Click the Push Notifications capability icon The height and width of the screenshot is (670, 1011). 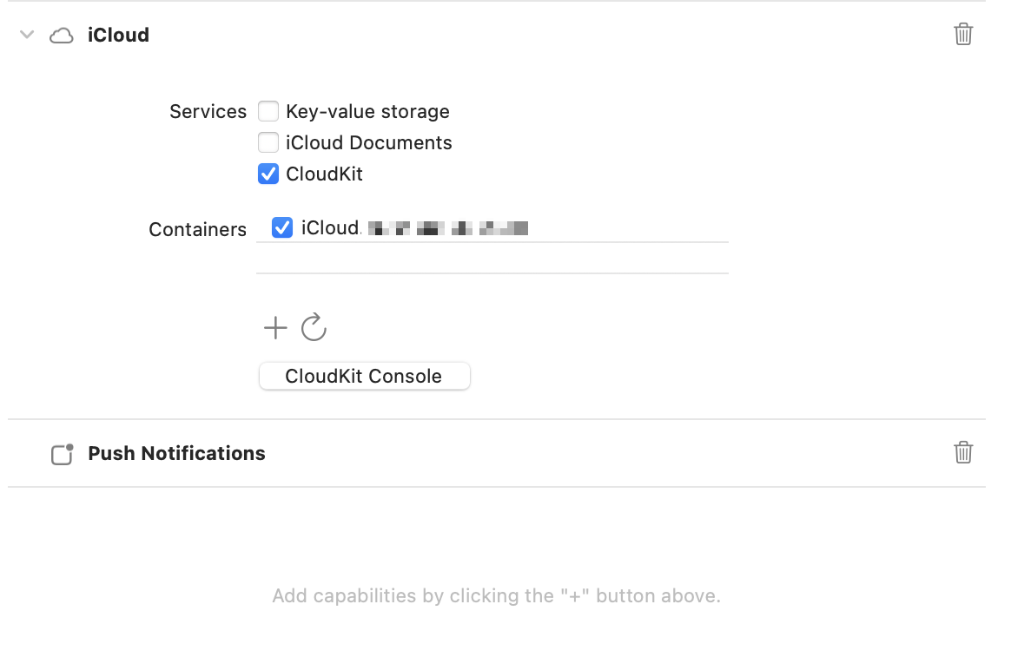tap(62, 454)
